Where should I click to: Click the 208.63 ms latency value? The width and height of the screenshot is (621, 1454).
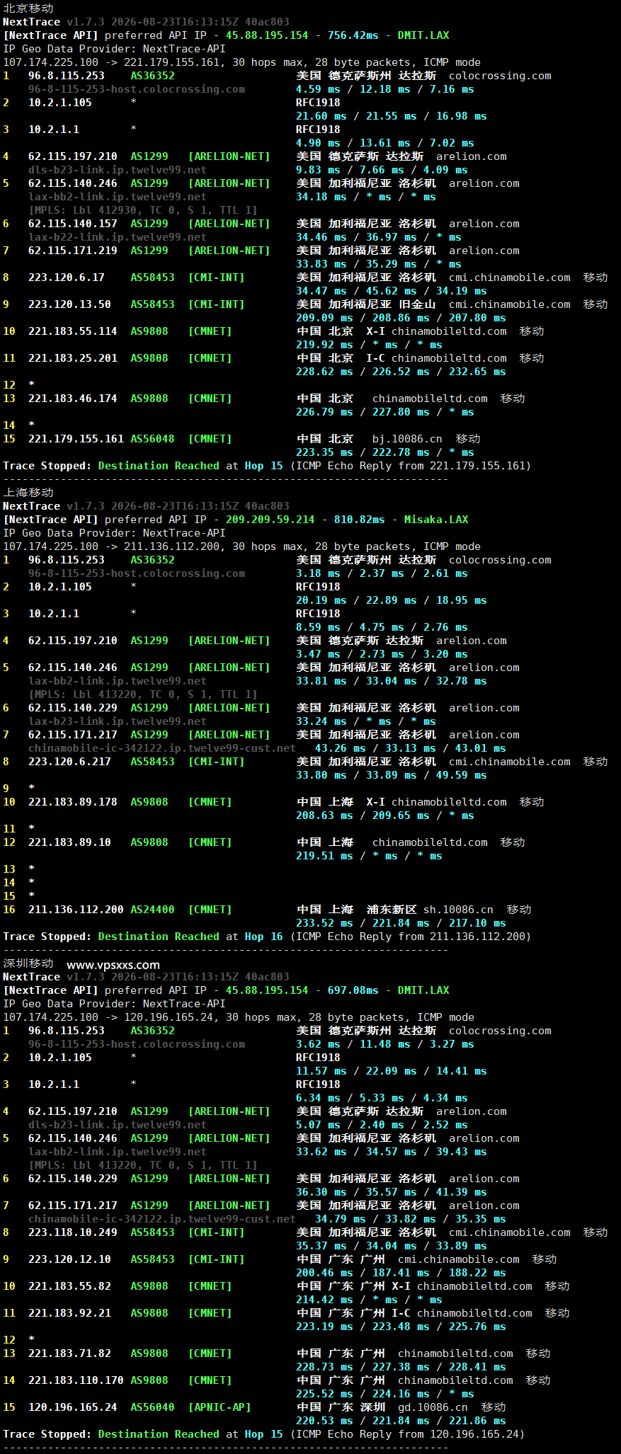tap(324, 815)
